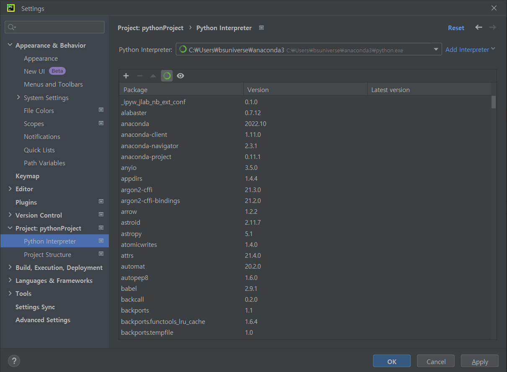This screenshot has width=507, height=372.
Task: Select the backcall package row
Action: click(305, 300)
